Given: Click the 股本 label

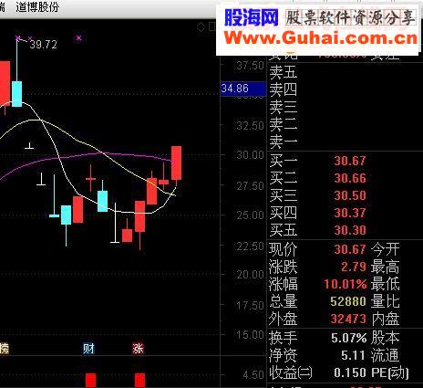Looking at the screenshot, I should pyautogui.click(x=385, y=338).
